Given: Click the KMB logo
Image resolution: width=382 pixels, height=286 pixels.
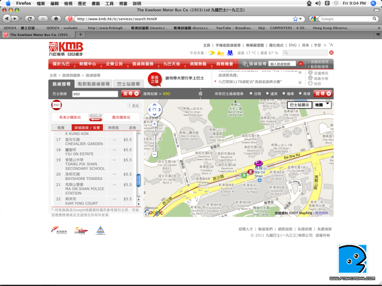Looking at the screenshot, I should (x=64, y=49).
